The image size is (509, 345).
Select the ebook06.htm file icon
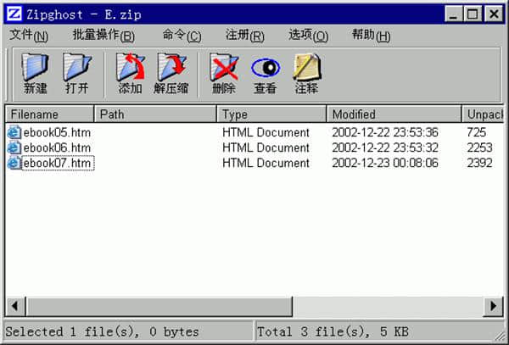click(x=14, y=147)
